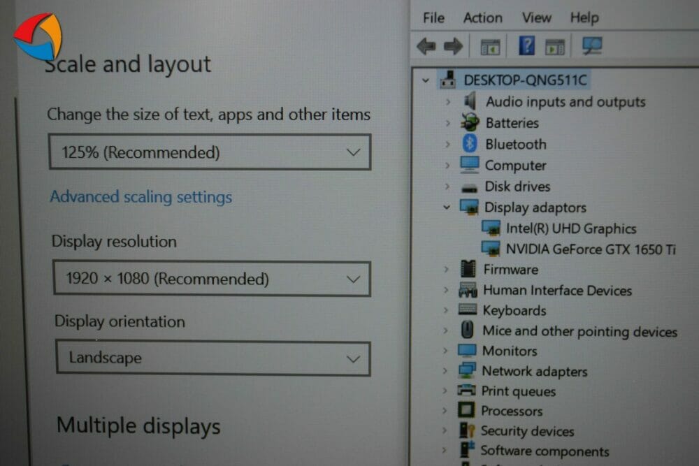Screen dimensions: 699x466
Task: Click the Batteries category icon
Action: [470, 122]
